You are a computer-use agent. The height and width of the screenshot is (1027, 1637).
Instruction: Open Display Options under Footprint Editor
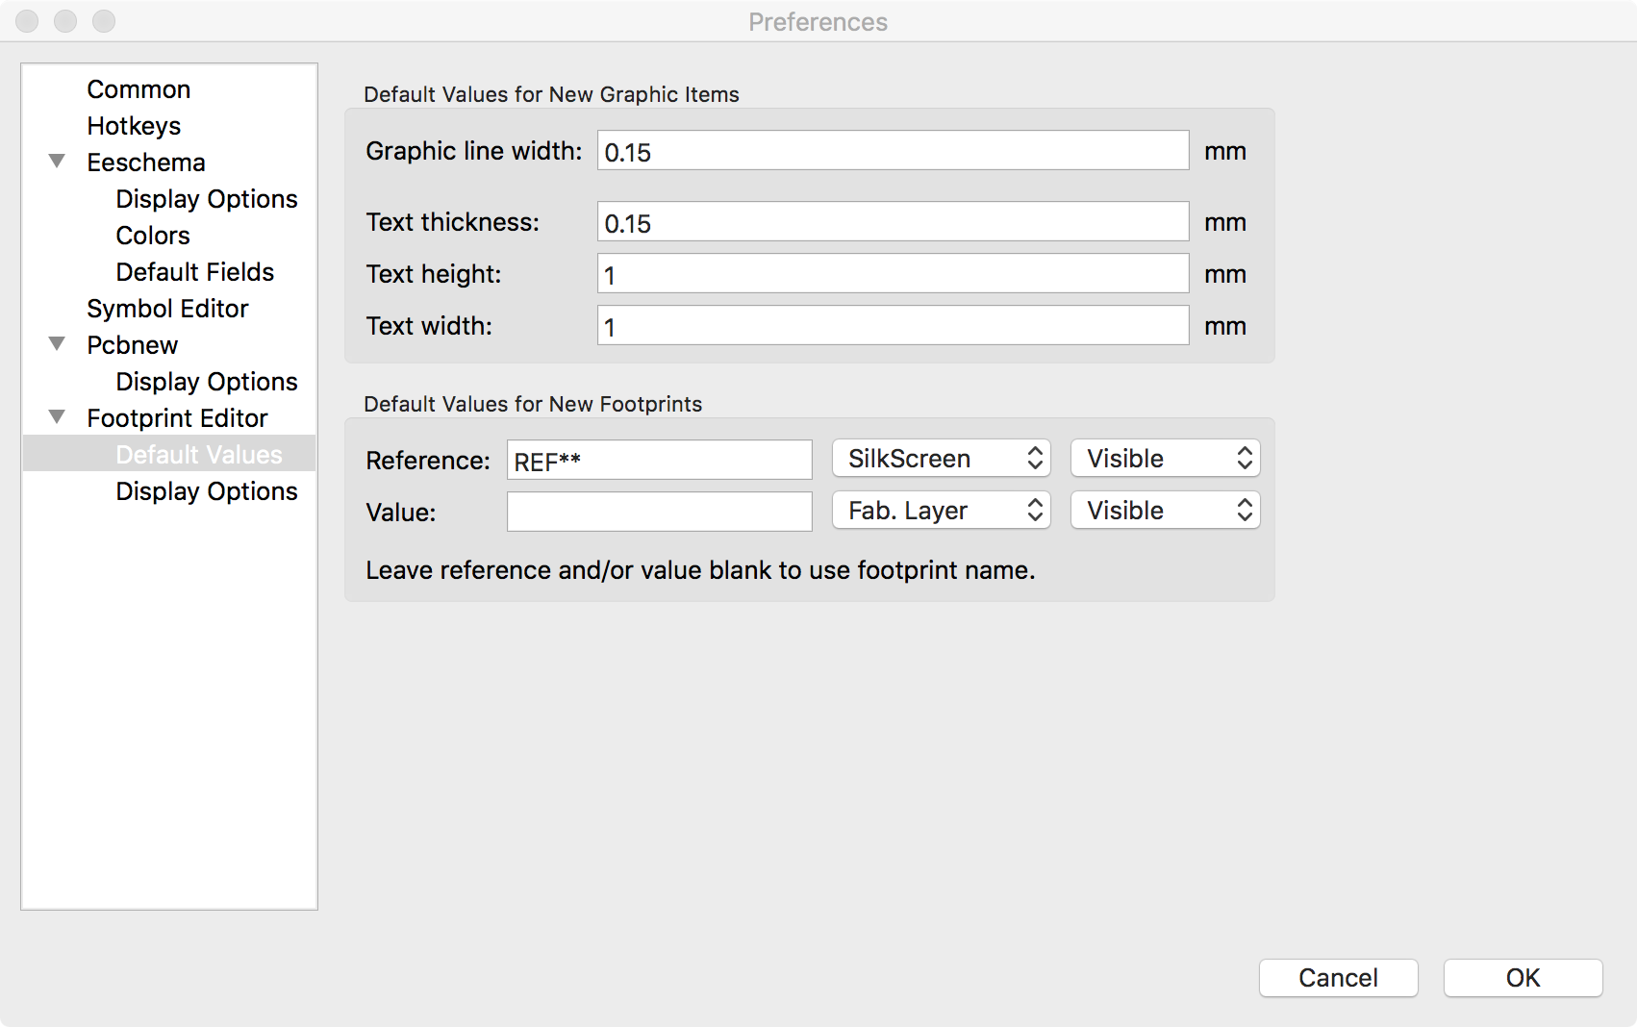(206, 491)
